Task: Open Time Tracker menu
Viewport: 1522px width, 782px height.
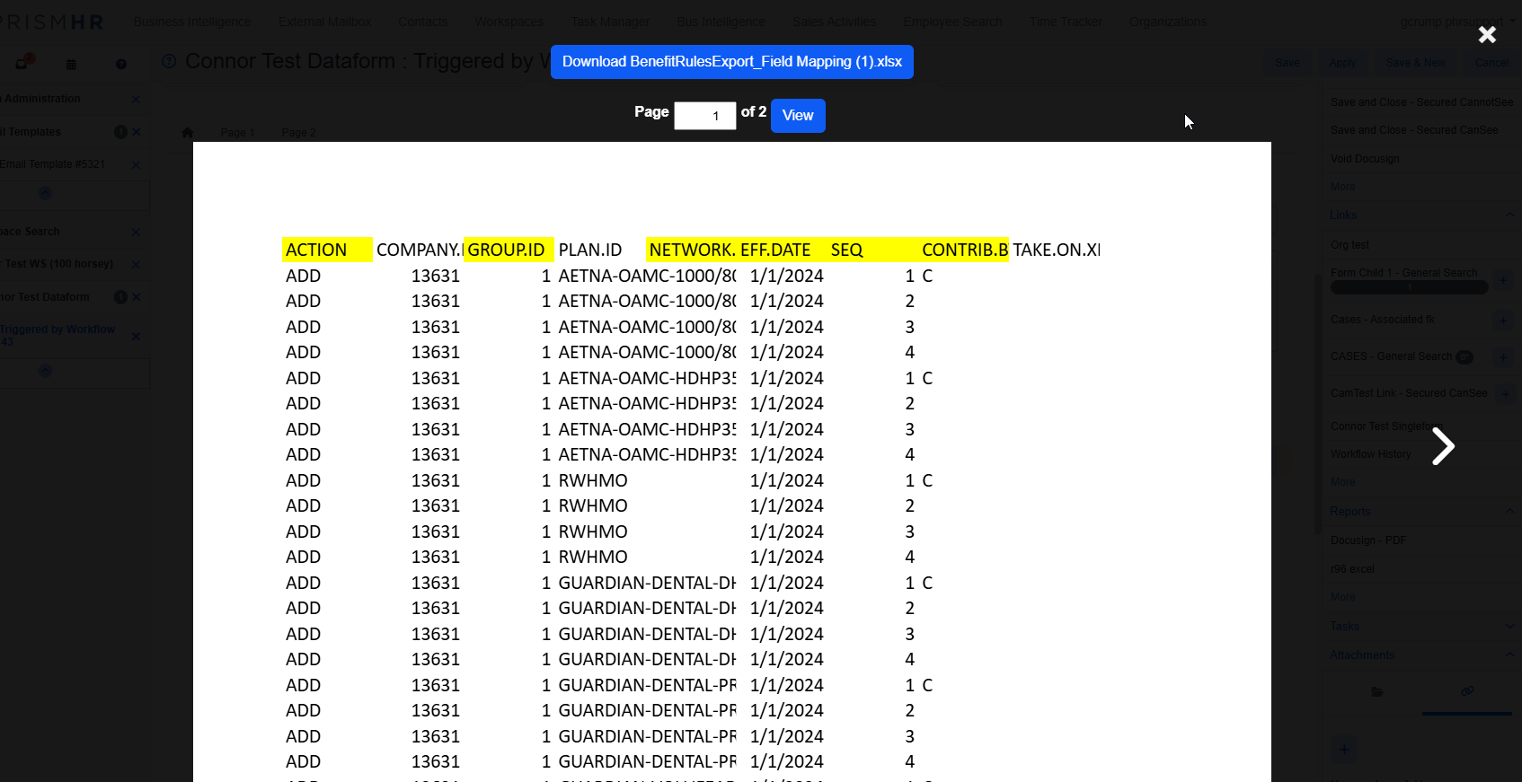Action: coord(1066,22)
